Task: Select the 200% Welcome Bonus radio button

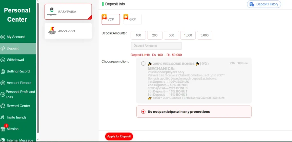Action: point(143,64)
